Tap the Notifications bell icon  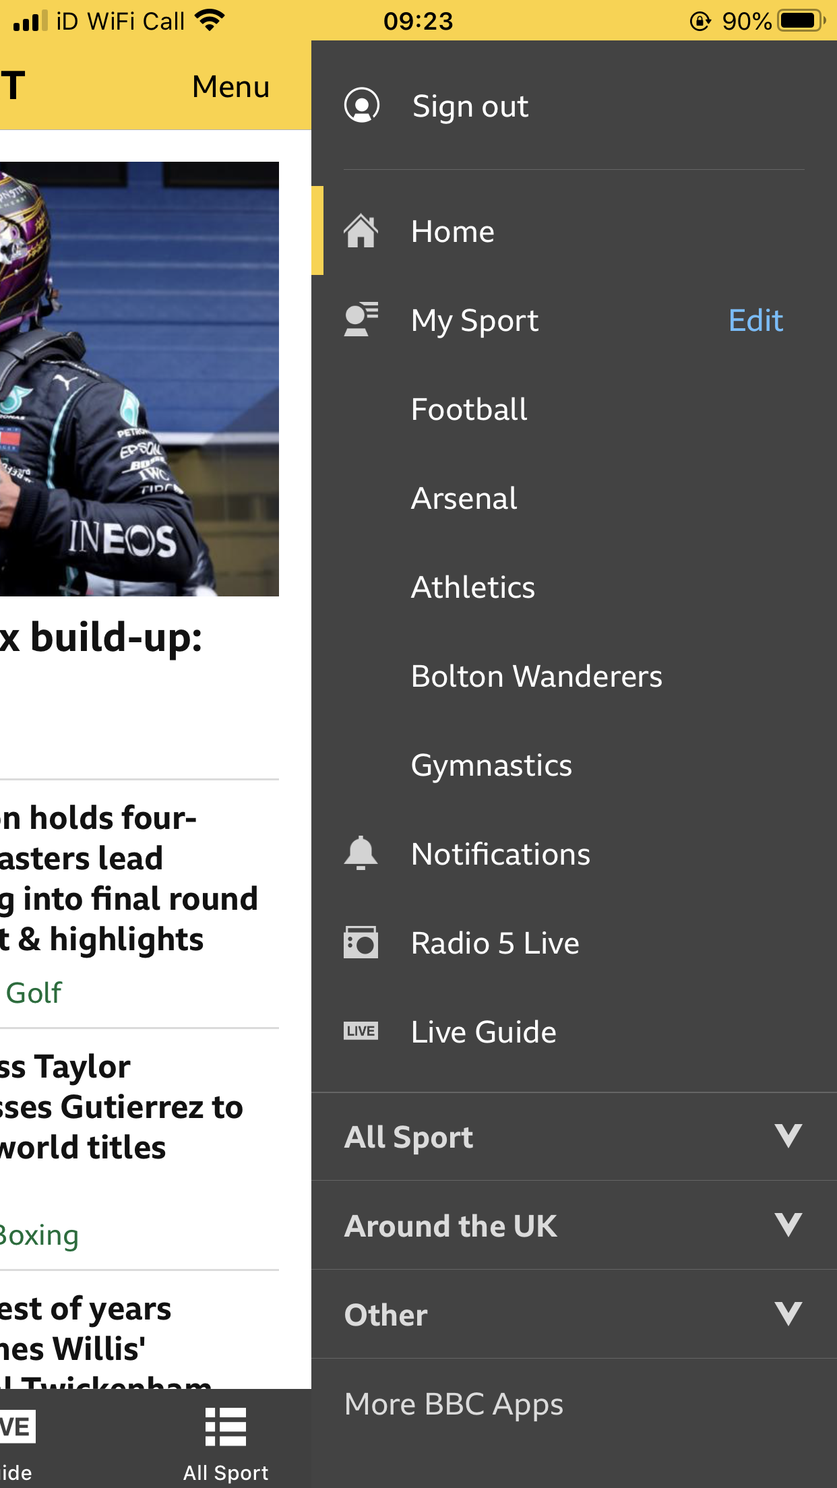click(x=361, y=853)
